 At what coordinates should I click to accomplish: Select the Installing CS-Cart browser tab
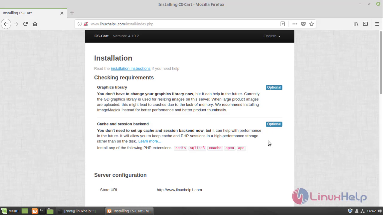pos(33,13)
